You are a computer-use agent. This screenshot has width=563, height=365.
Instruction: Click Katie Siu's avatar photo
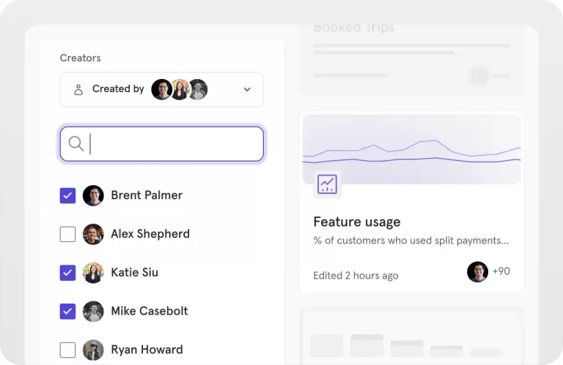click(x=93, y=273)
